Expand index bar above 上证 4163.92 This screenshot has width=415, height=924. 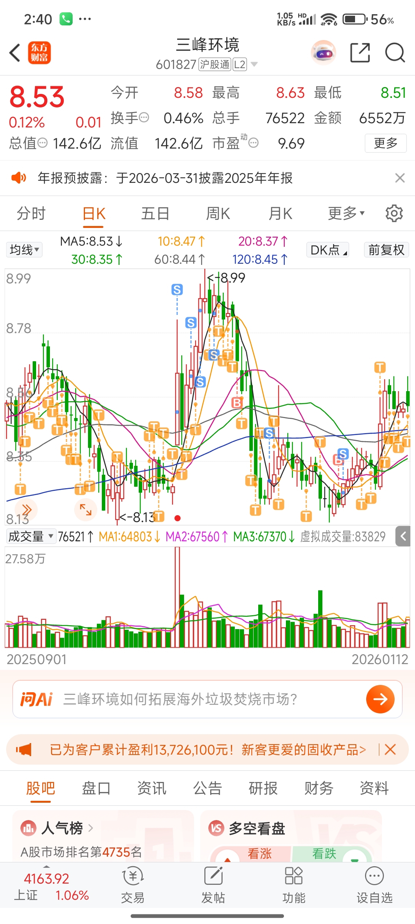click(46, 867)
